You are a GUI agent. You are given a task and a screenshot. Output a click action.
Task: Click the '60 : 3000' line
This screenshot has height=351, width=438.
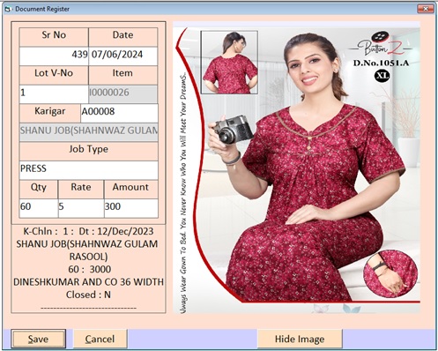[90, 269]
